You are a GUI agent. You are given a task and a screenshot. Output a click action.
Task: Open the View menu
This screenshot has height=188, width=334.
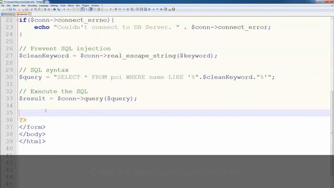23,6
